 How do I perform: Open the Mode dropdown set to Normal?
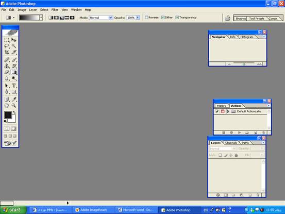(x=101, y=18)
